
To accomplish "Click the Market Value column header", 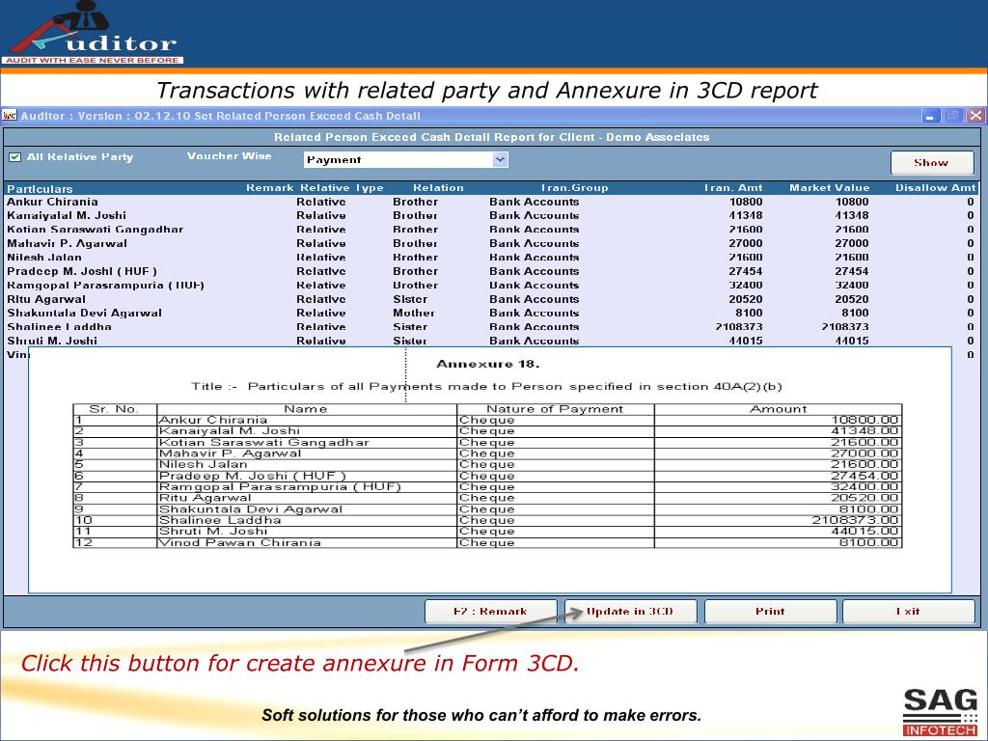I will click(x=829, y=188).
